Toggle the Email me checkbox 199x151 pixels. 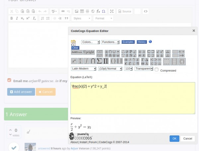[9, 80]
